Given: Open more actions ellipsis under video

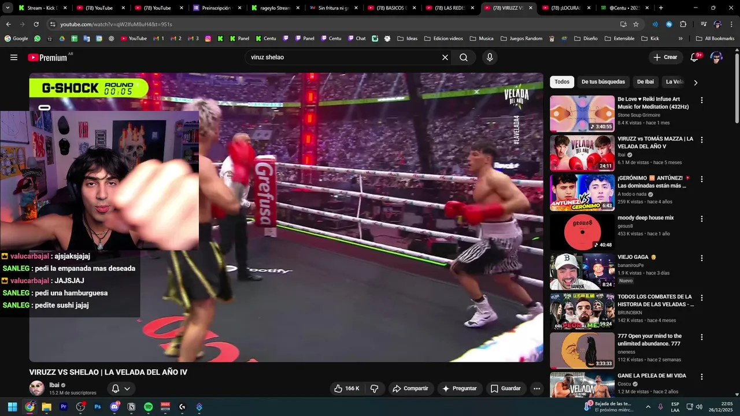Looking at the screenshot, I should (536, 388).
